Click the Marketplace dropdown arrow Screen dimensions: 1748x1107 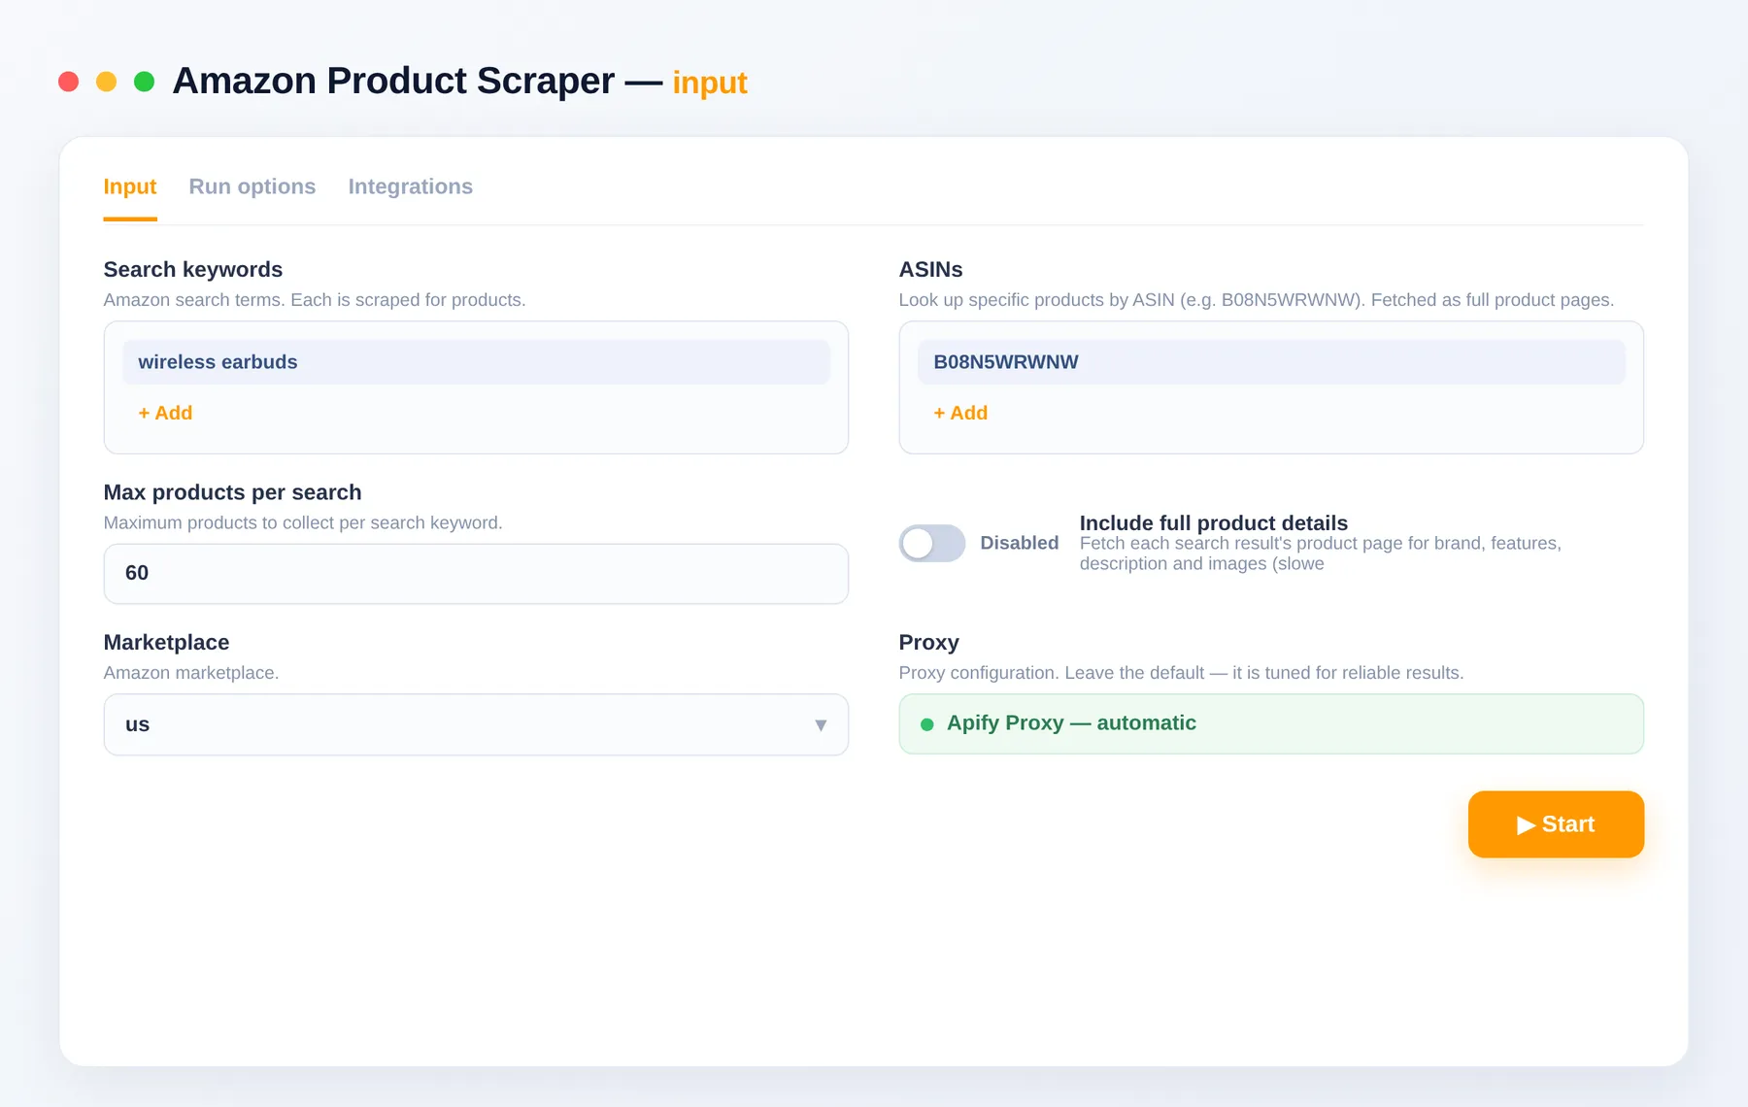click(x=821, y=725)
